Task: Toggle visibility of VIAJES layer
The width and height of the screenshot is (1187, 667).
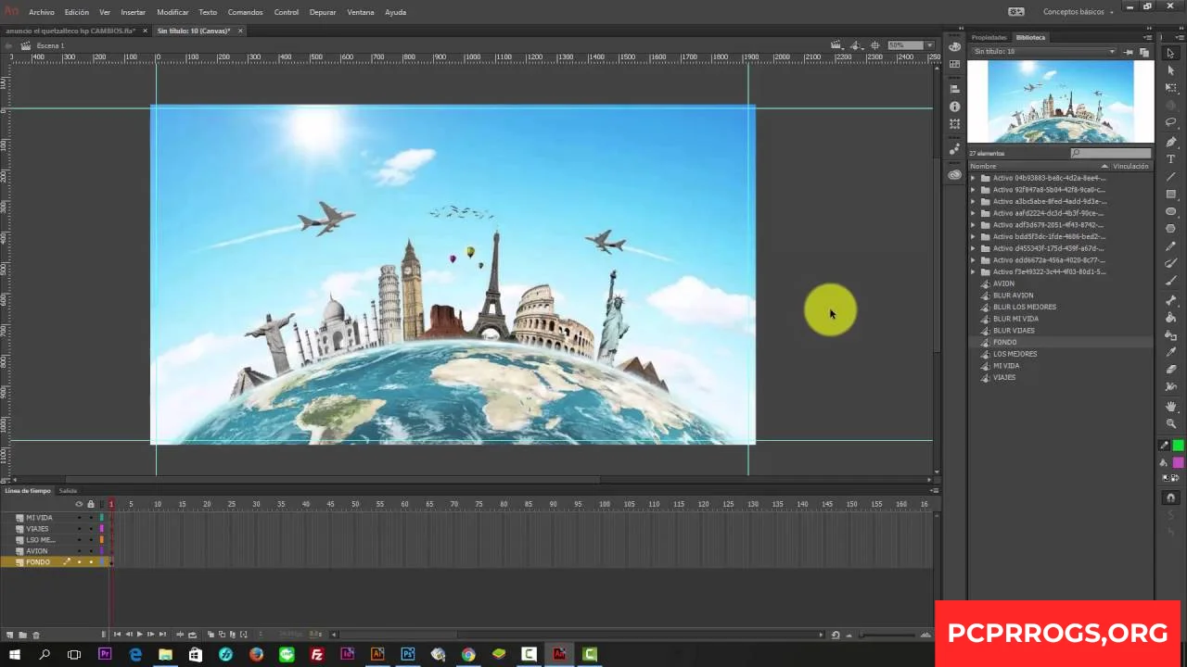Action: pos(79,529)
